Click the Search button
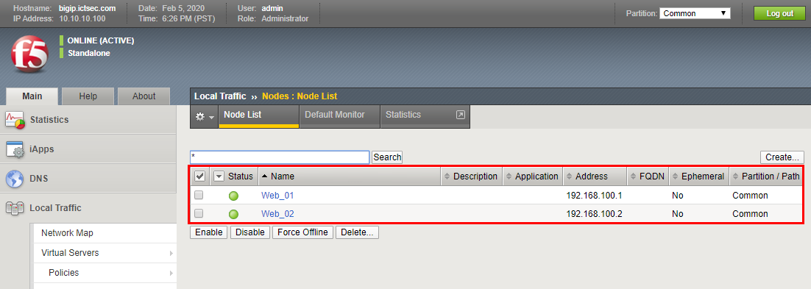The image size is (811, 289). tap(387, 157)
